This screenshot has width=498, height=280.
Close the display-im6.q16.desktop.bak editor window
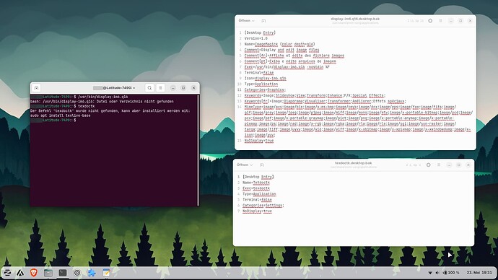(x=470, y=21)
